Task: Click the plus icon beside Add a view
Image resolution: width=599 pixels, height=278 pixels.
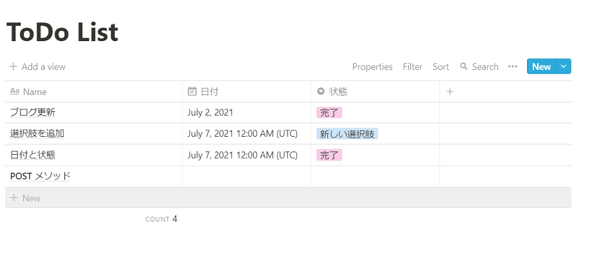Action: 13,67
